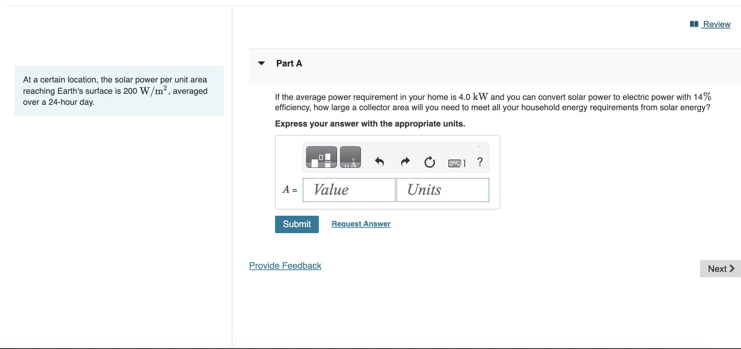Go to the Next question
Viewport: 741px width, 349px height.
[720, 269]
